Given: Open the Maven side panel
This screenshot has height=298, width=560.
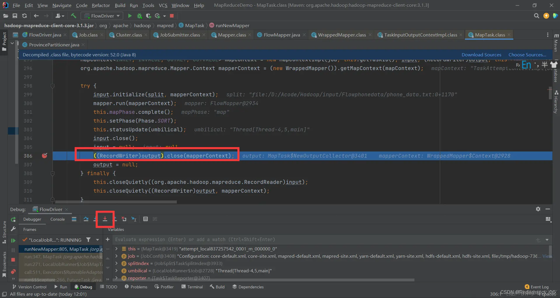Looking at the screenshot, I should click(556, 43).
